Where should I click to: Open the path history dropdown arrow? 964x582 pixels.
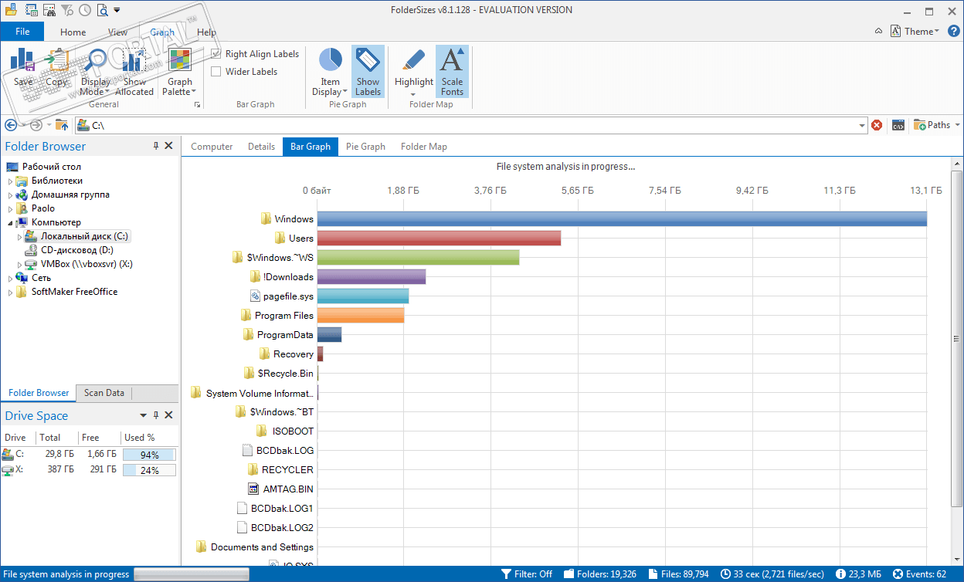862,125
